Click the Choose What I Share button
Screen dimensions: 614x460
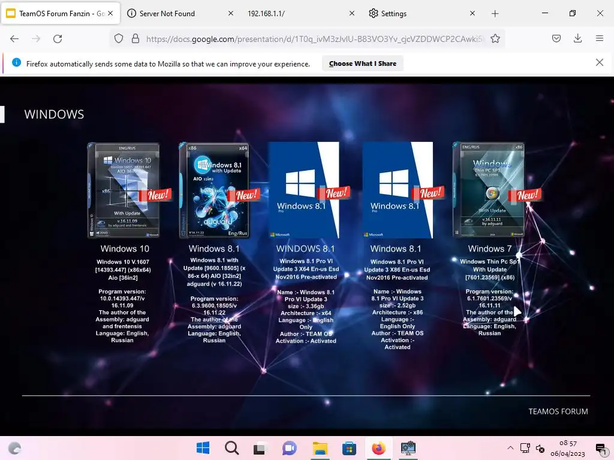(x=363, y=63)
